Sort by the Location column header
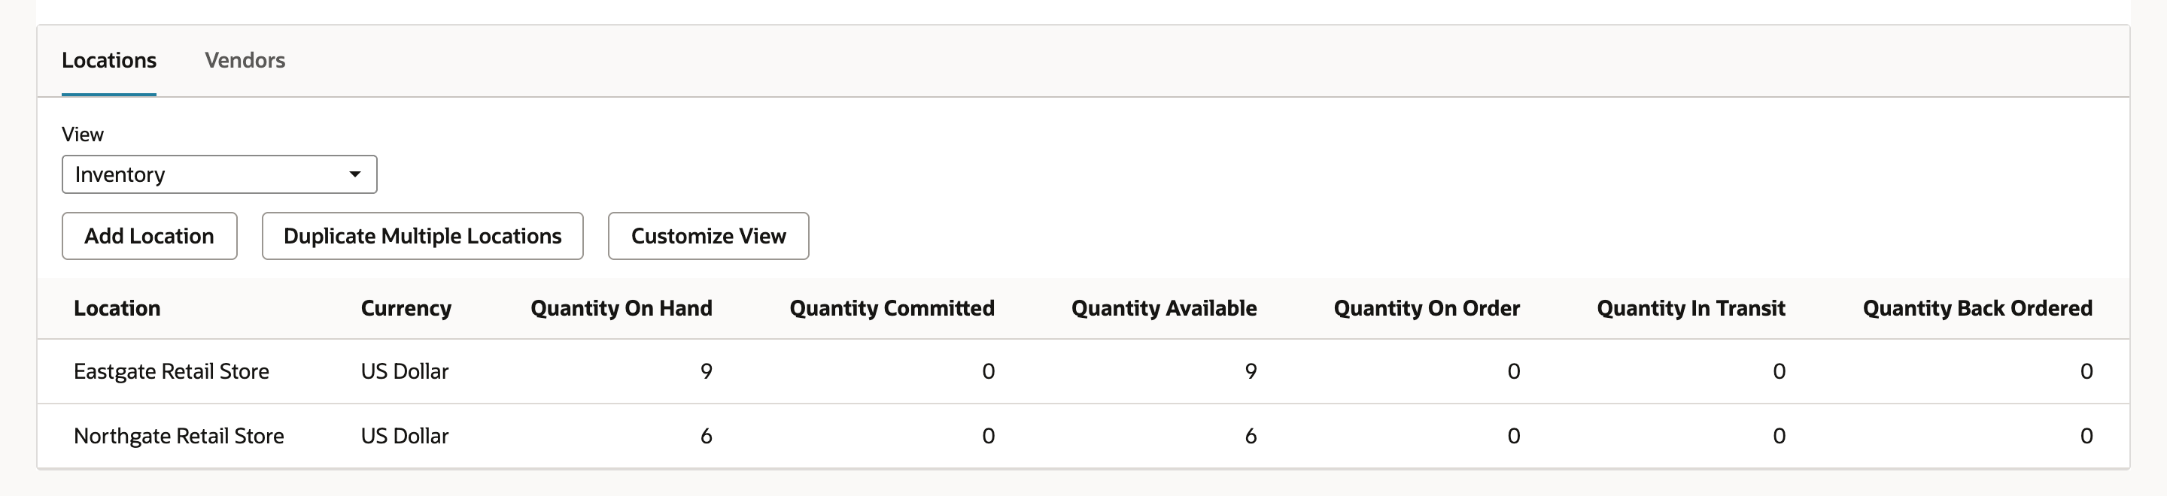2167x496 pixels. [117, 309]
